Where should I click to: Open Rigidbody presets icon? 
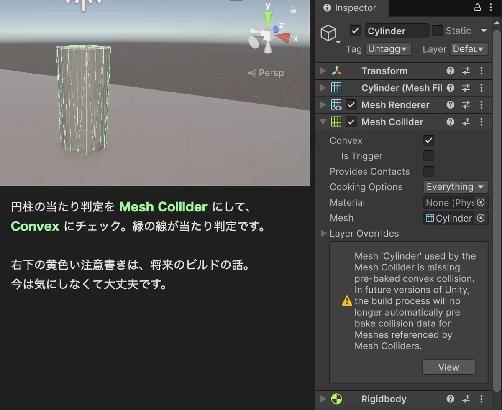point(466,399)
